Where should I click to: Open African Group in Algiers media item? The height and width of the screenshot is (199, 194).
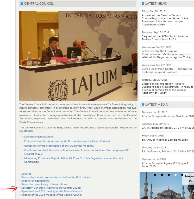tap(165, 165)
